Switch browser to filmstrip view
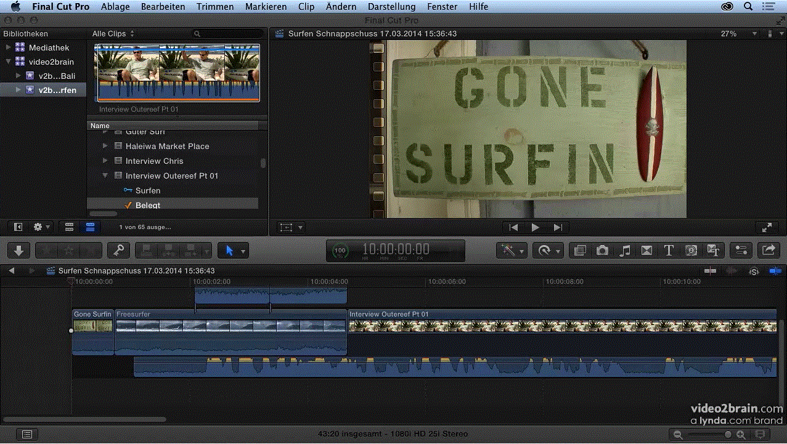787x444 pixels. (x=69, y=227)
